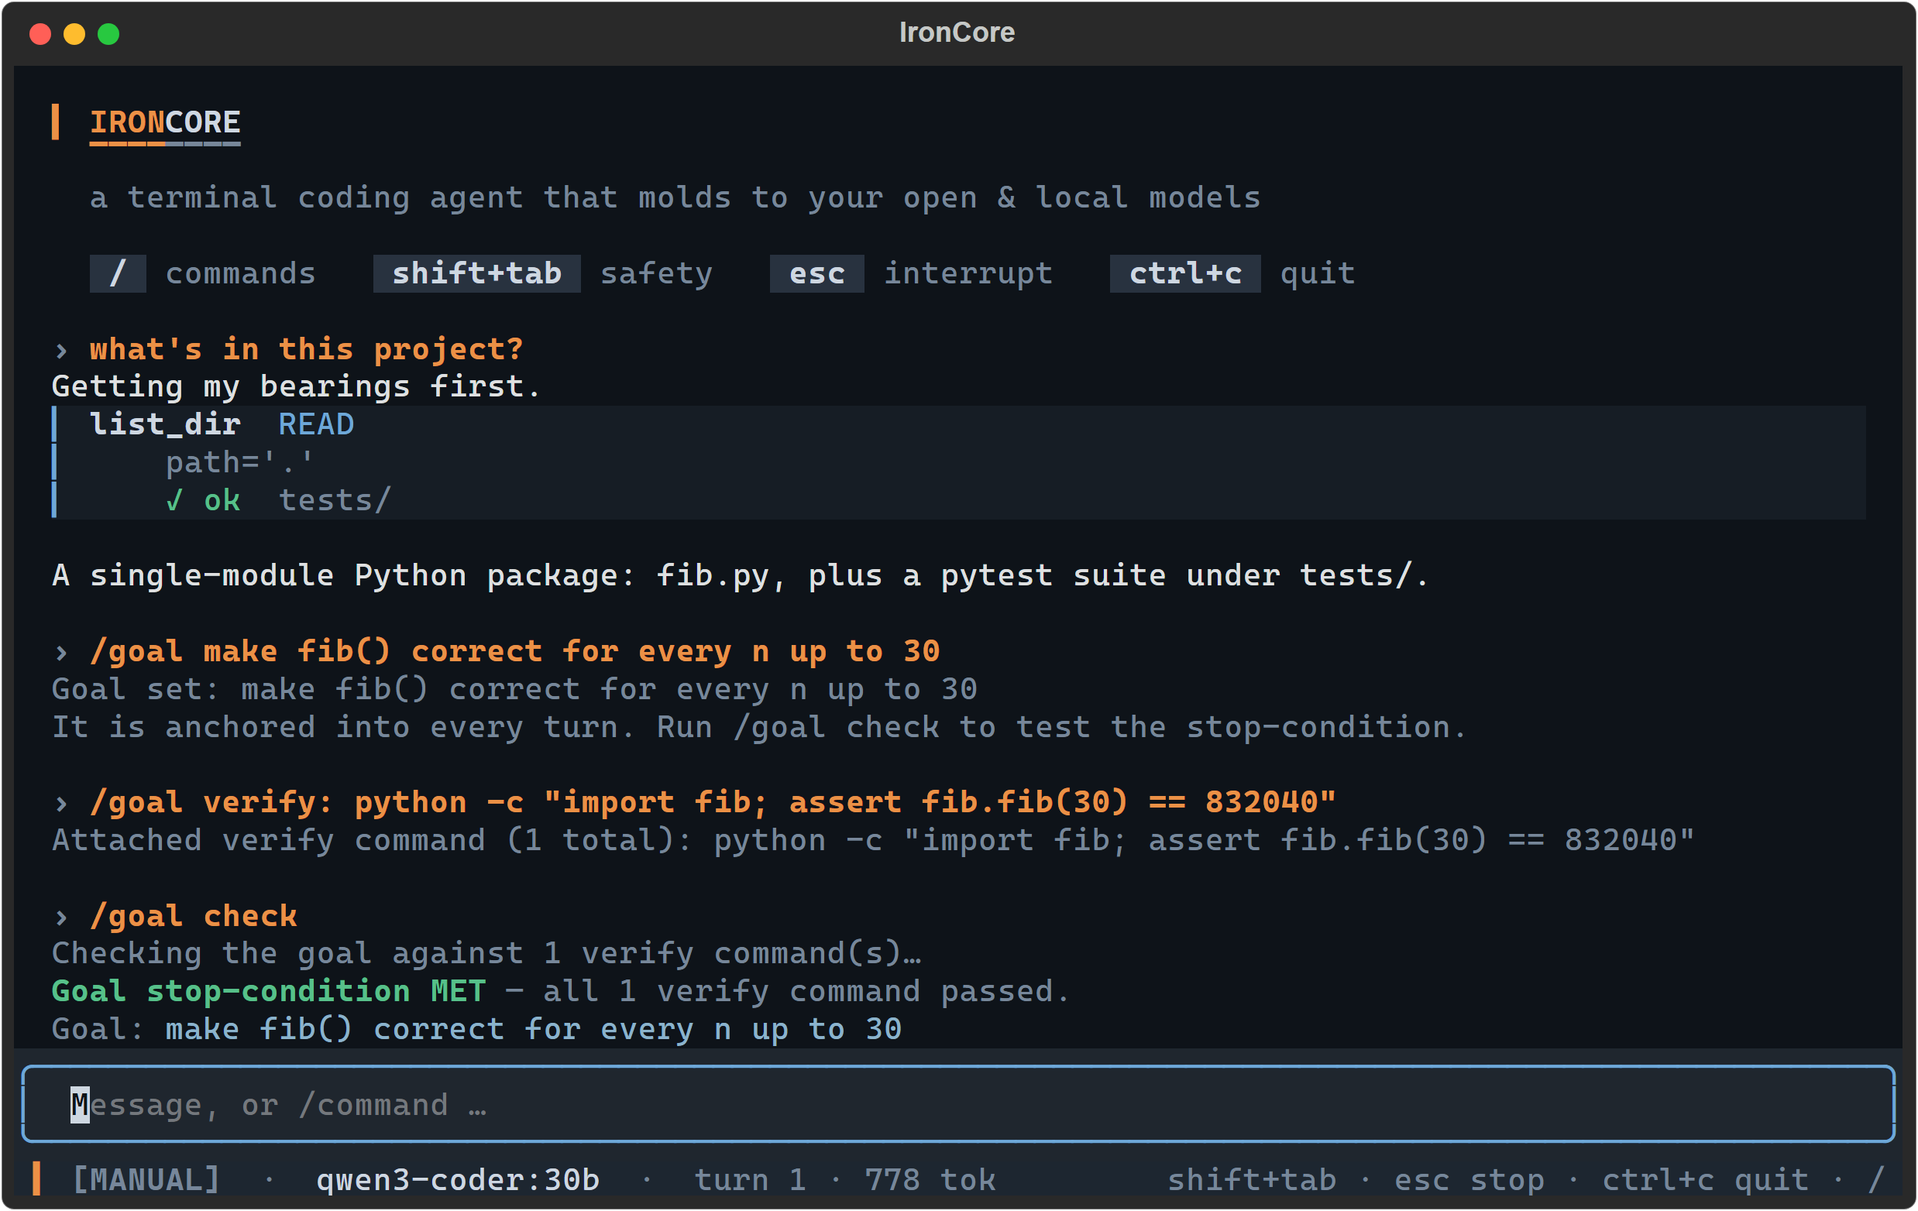Click the 'turn 1' status entry
The image size is (1918, 1211).
tap(751, 1180)
